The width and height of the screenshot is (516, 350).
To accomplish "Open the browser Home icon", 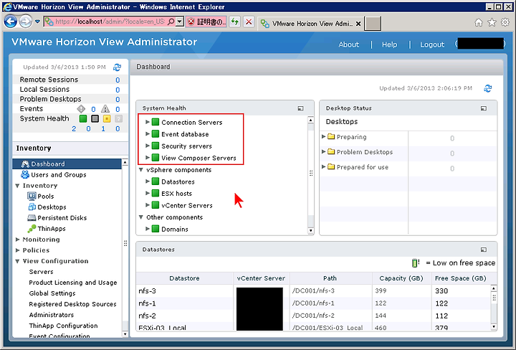I will coord(479,22).
